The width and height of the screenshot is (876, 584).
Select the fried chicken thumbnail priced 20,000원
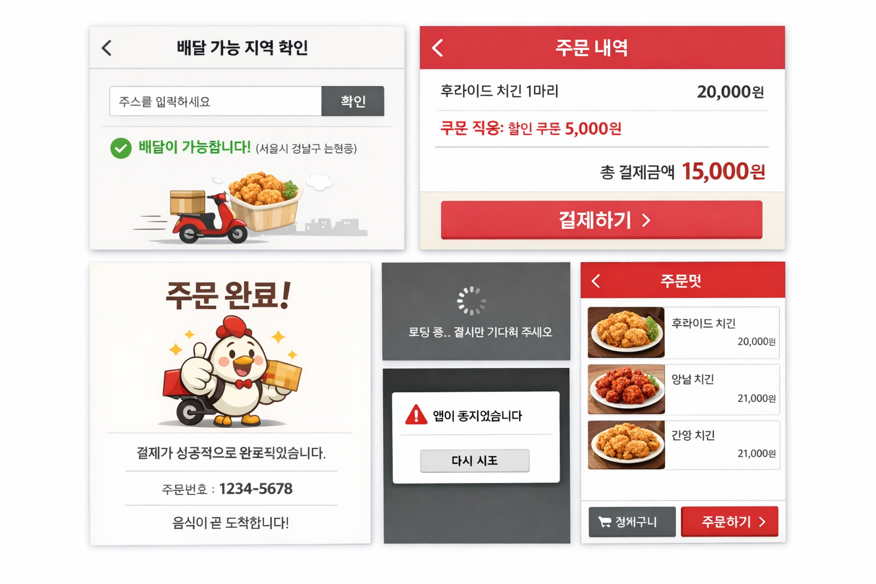pyautogui.click(x=626, y=332)
